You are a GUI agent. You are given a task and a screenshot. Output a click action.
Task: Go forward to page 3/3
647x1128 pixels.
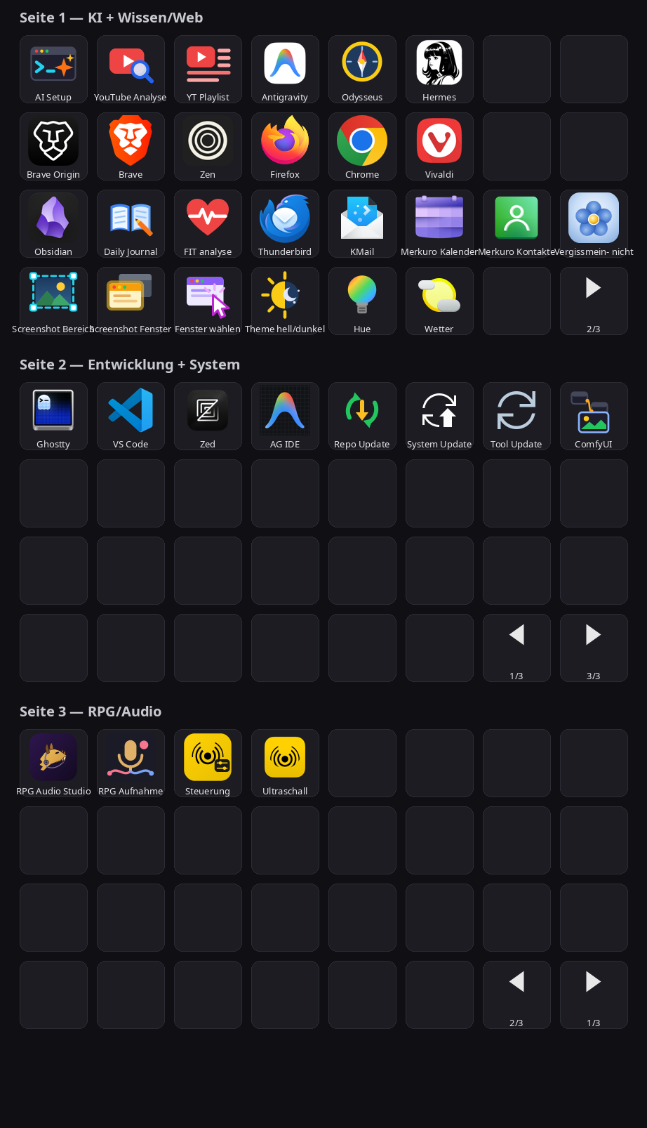coord(594,648)
